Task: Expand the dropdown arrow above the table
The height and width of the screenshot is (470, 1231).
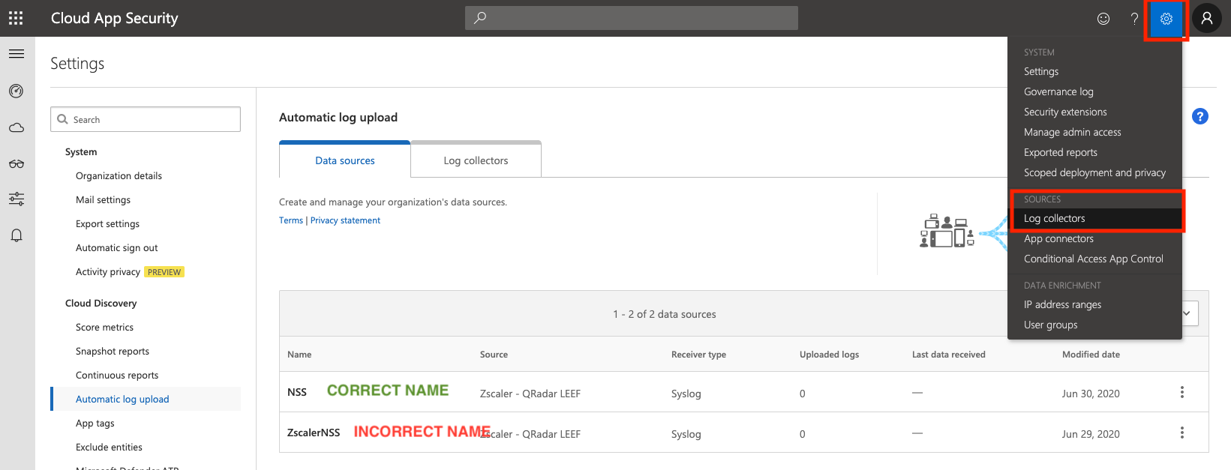Action: point(1187,313)
